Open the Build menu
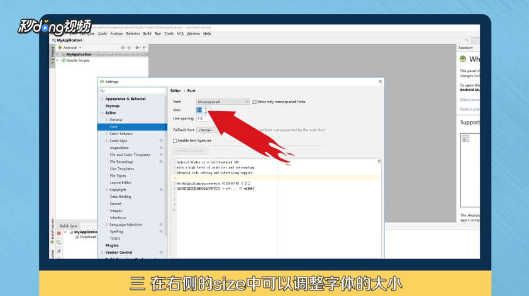 click(147, 34)
